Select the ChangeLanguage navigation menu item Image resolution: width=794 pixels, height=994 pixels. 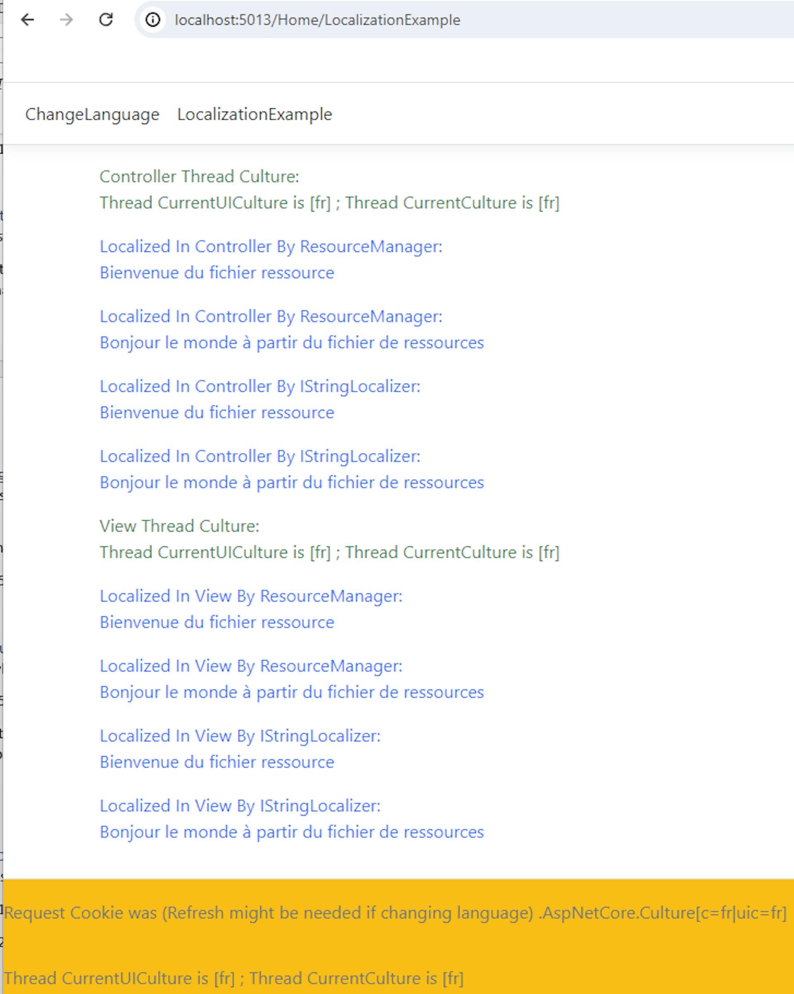pos(91,113)
